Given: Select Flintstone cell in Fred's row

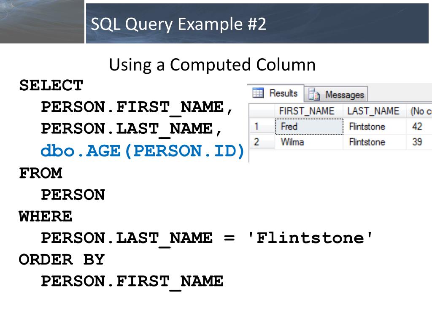Looking at the screenshot, I should point(375,126).
